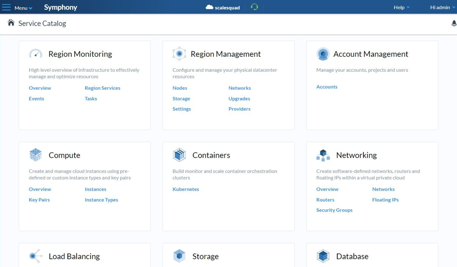The height and width of the screenshot is (267, 457).
Task: Click the Storage hexagon icon
Action: (179, 256)
